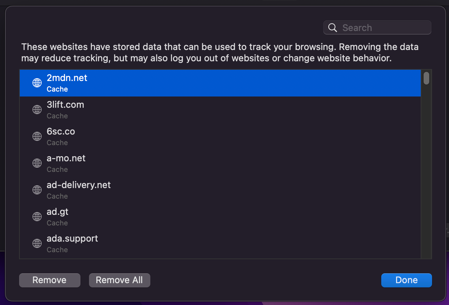
Task: Click the Remove All button
Action: click(x=120, y=280)
